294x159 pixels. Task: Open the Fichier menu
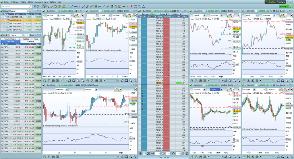pos(7,2)
